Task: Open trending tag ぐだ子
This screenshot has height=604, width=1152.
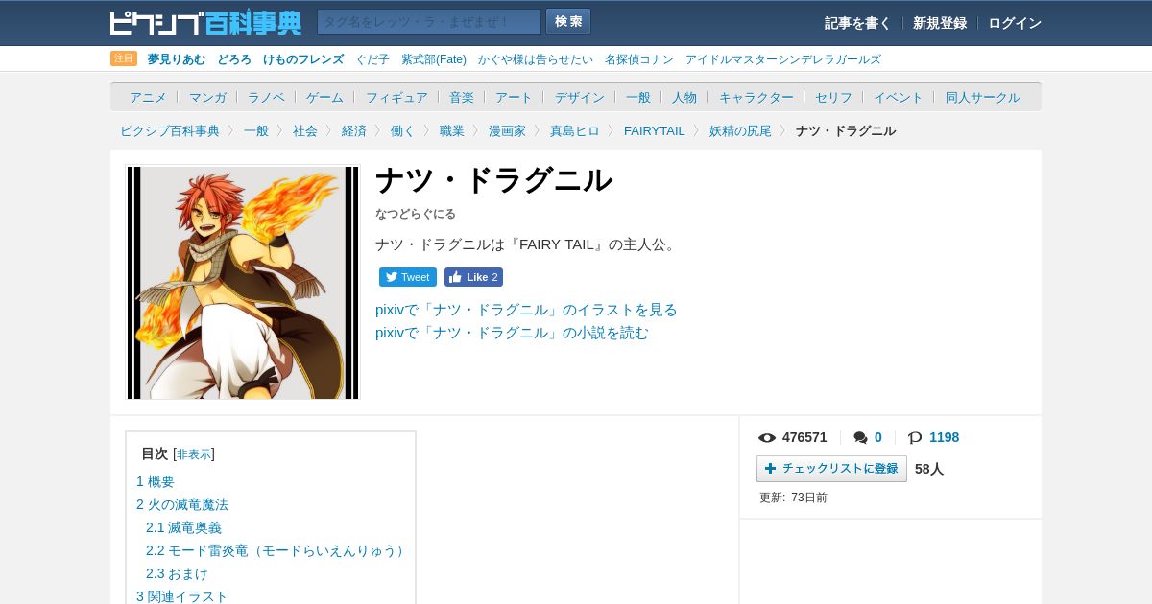Action: tap(372, 59)
